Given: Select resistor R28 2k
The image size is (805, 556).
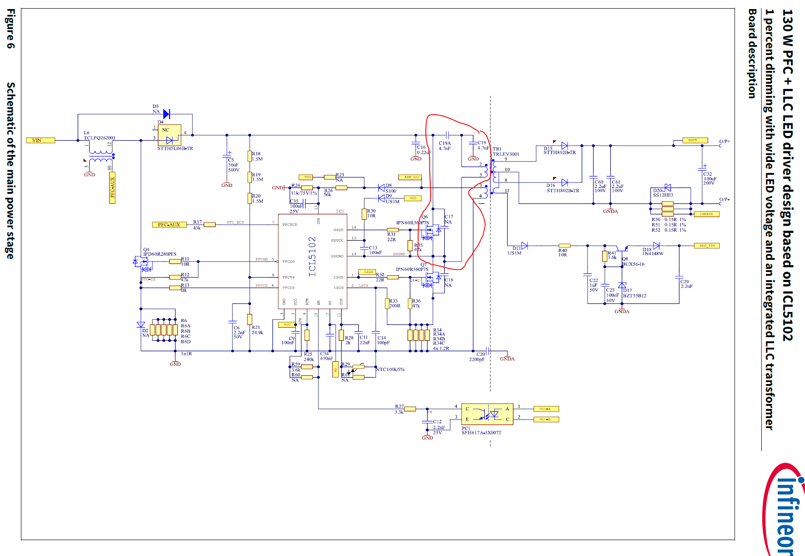Looking at the screenshot, I should [341, 335].
